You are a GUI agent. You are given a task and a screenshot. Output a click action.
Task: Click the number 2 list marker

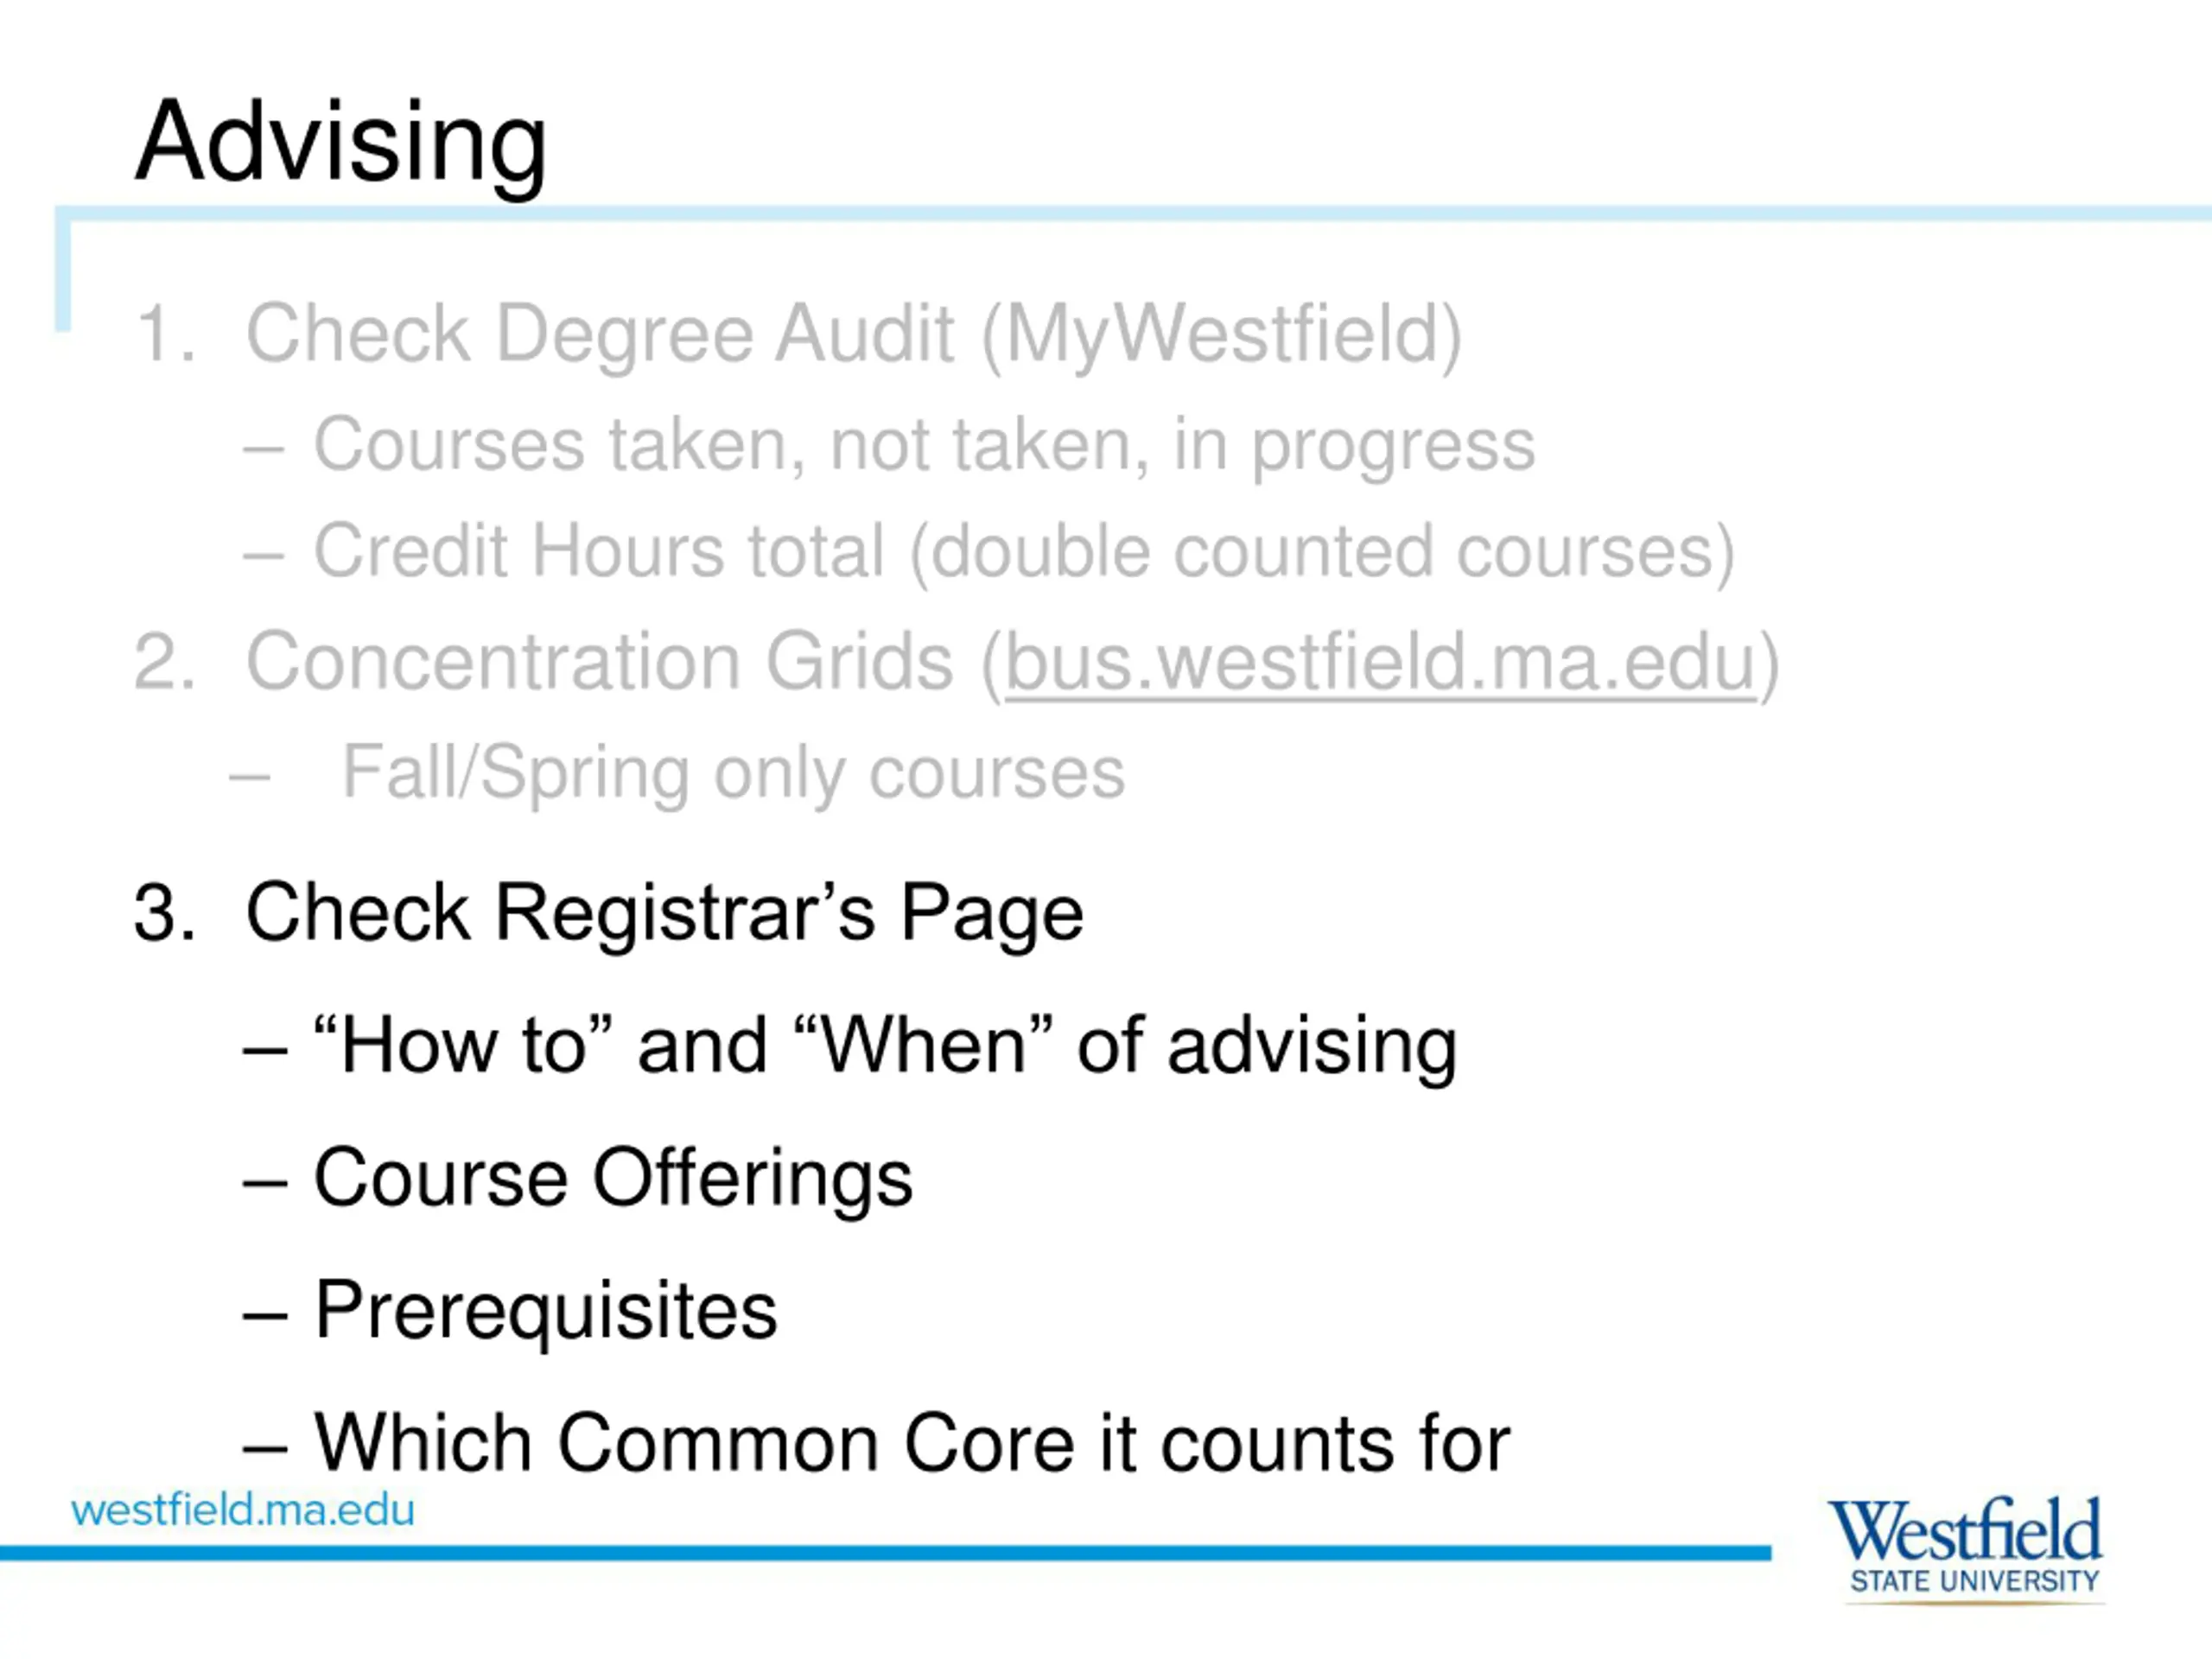pos(164,662)
